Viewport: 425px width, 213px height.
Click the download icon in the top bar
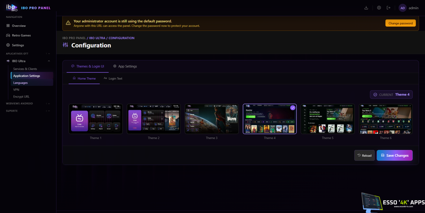[x=366, y=8]
